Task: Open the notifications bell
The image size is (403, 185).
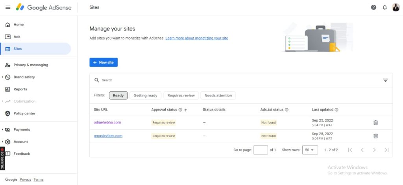Action: 385,7
